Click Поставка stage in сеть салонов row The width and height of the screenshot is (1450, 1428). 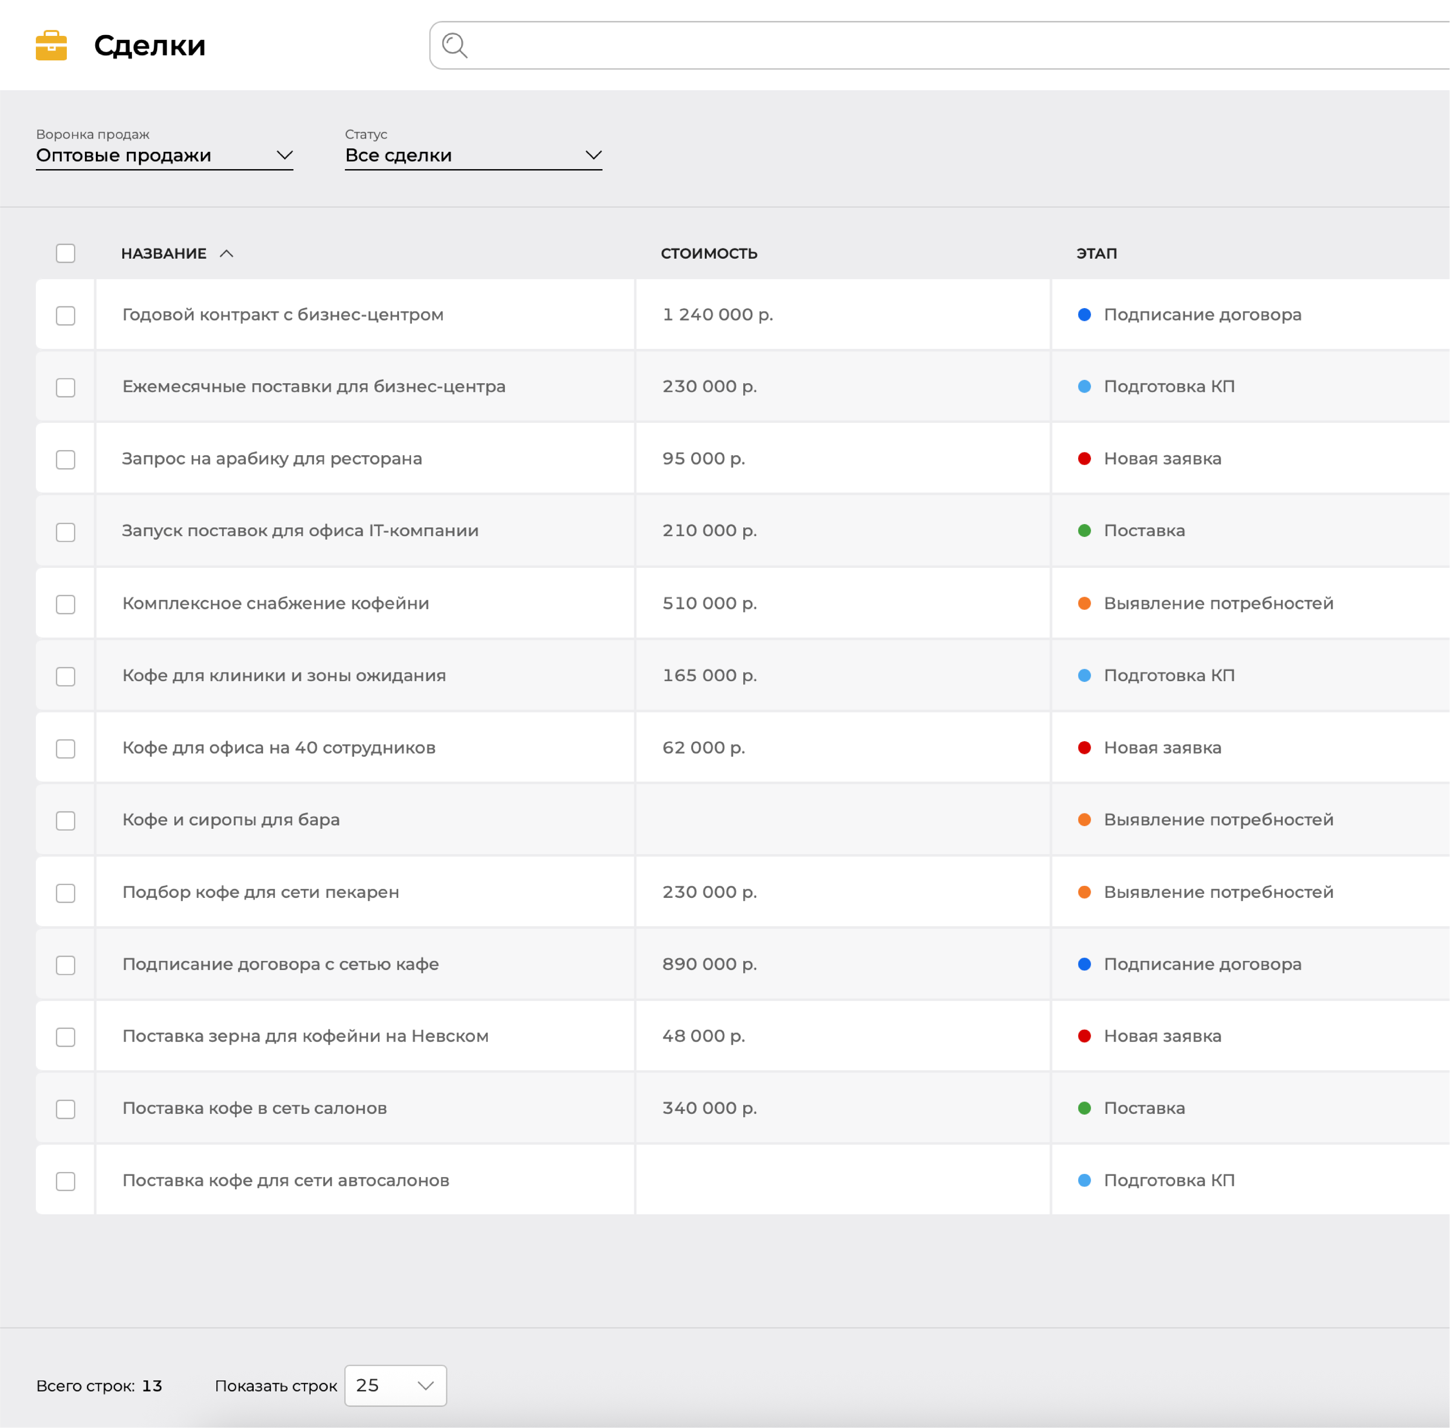pos(1144,1108)
